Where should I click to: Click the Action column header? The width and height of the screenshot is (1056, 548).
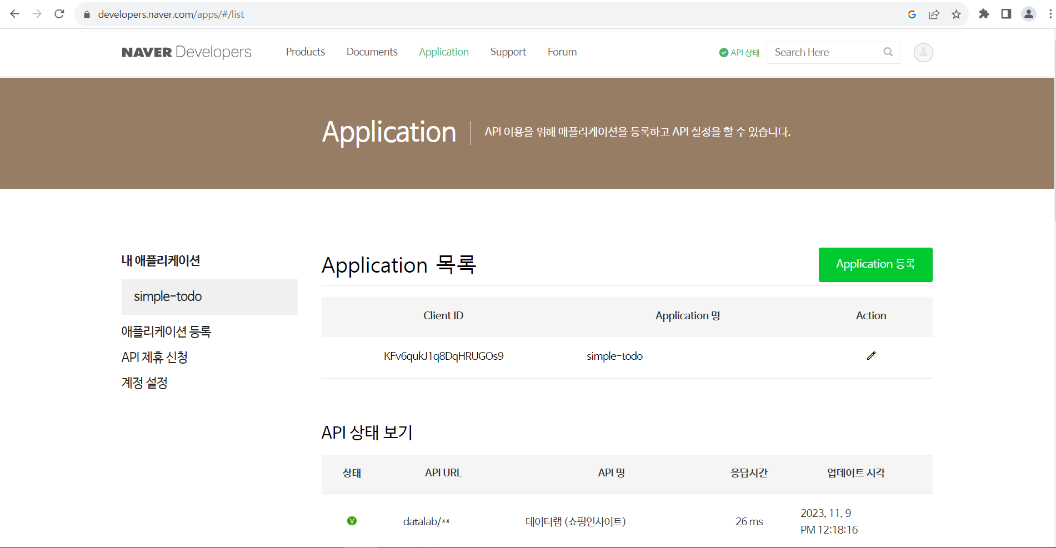coord(871,316)
